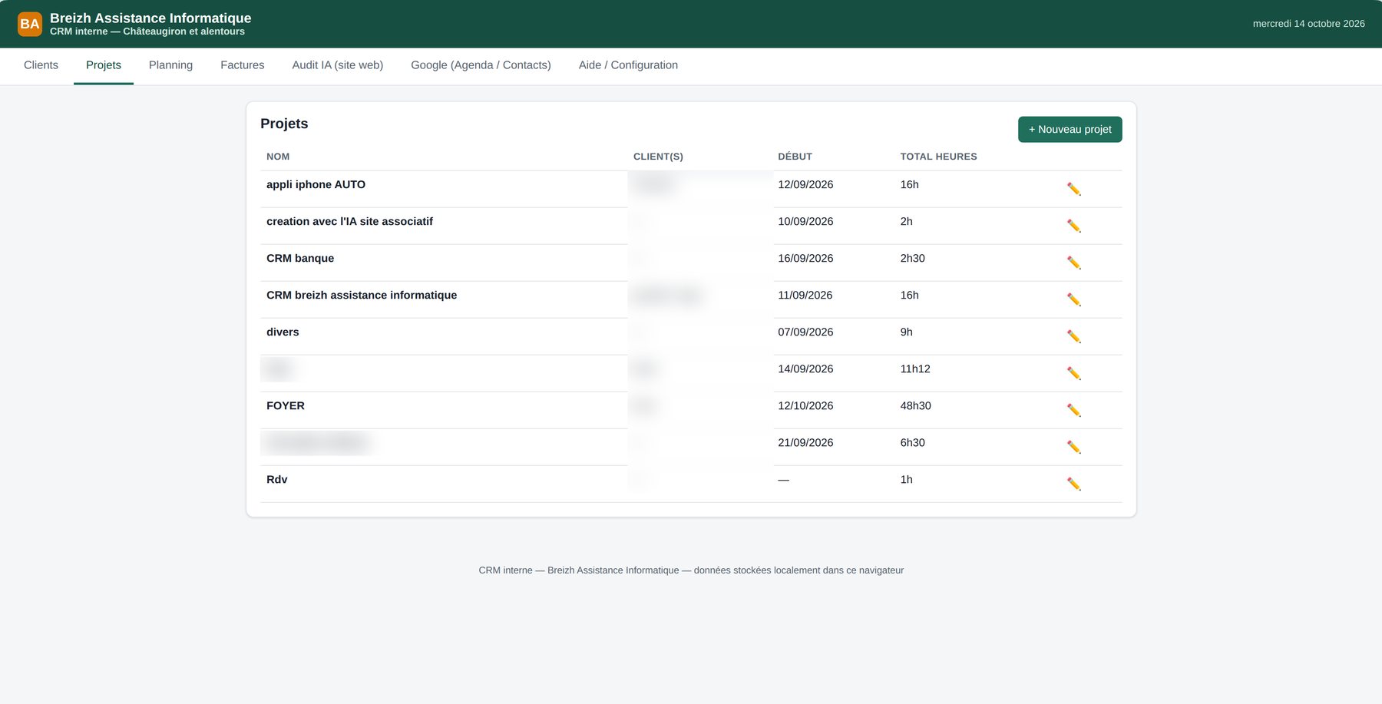
Task: Edit the FOYER project
Action: (1073, 410)
